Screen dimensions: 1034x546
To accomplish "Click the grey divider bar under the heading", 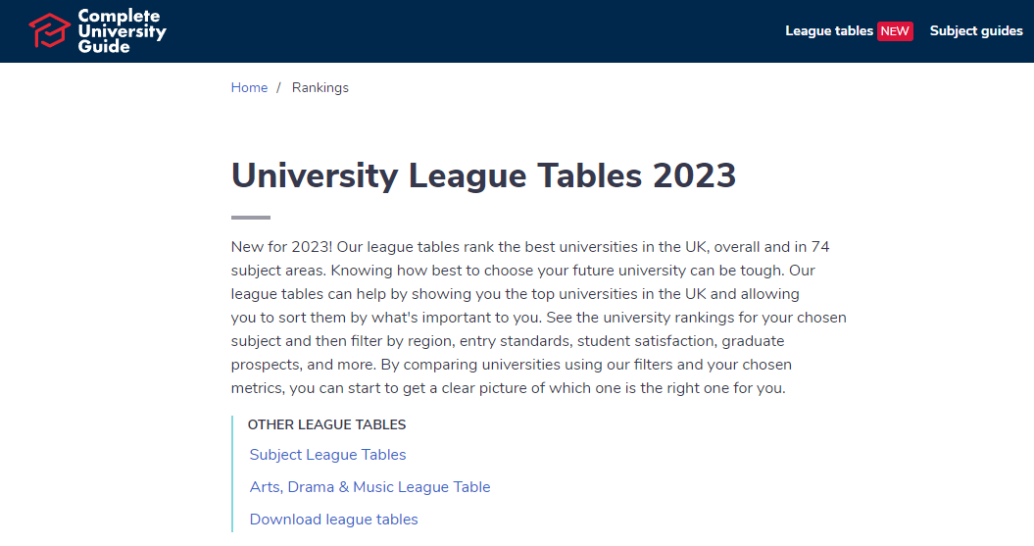I will pos(251,218).
